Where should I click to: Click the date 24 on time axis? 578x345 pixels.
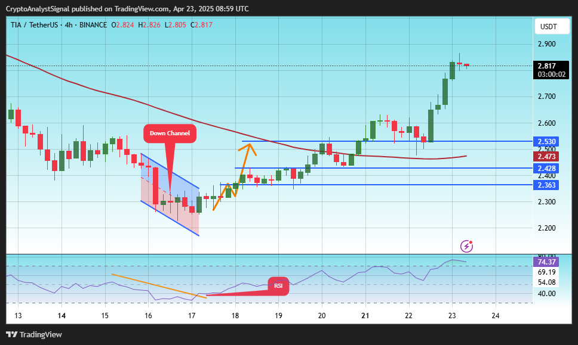(x=496, y=316)
